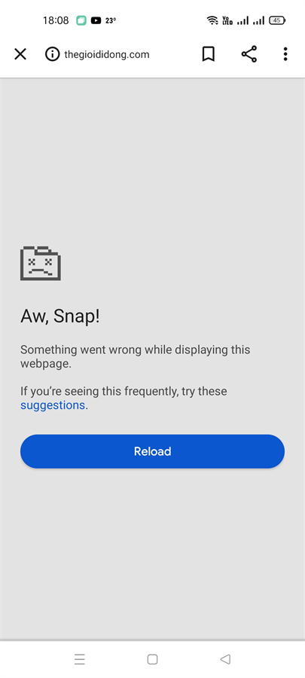
Task: Close the custom tab with the X icon
Action: (20, 54)
